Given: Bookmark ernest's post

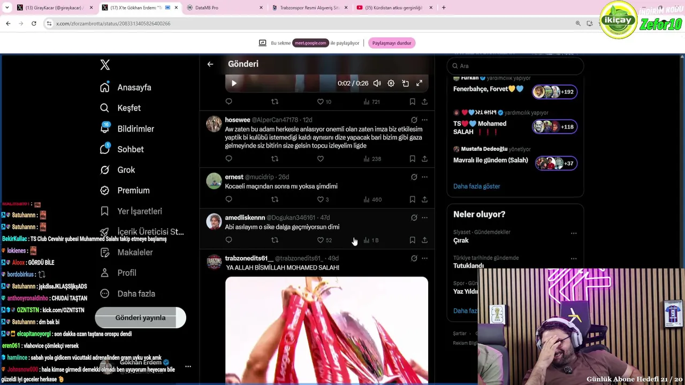Looking at the screenshot, I should pos(412,199).
